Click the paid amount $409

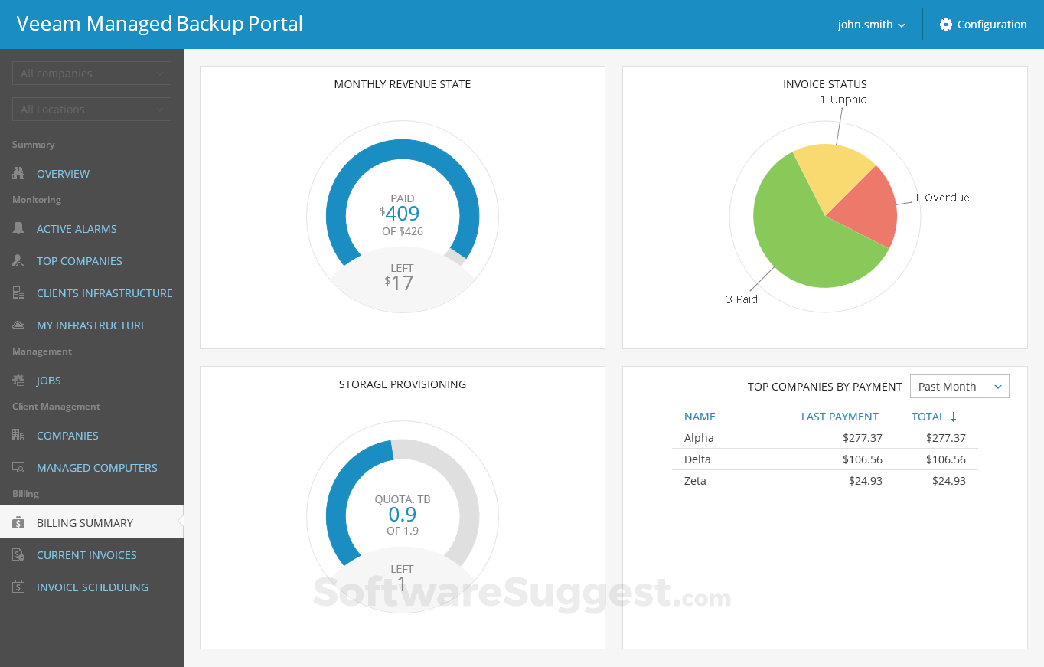[400, 213]
